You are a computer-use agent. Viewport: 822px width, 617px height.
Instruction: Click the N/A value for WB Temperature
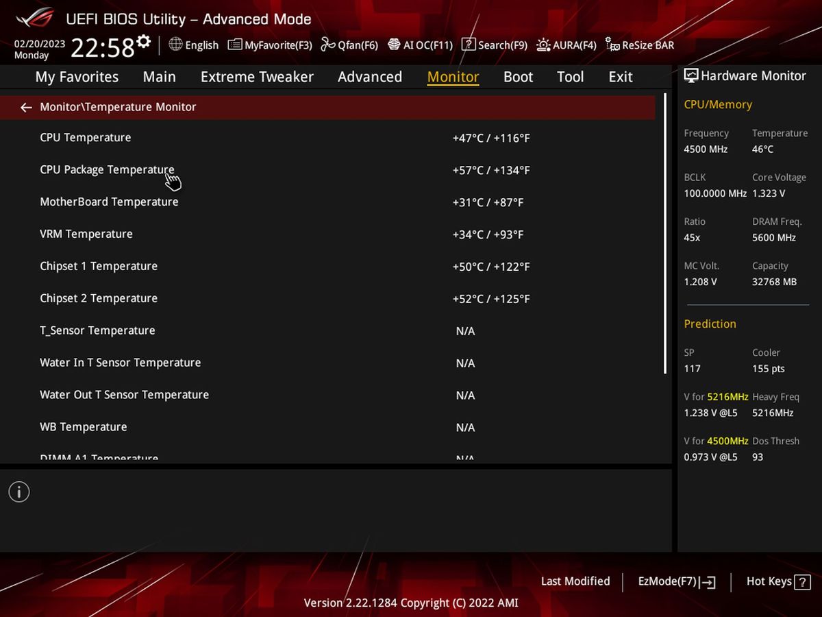coord(465,428)
